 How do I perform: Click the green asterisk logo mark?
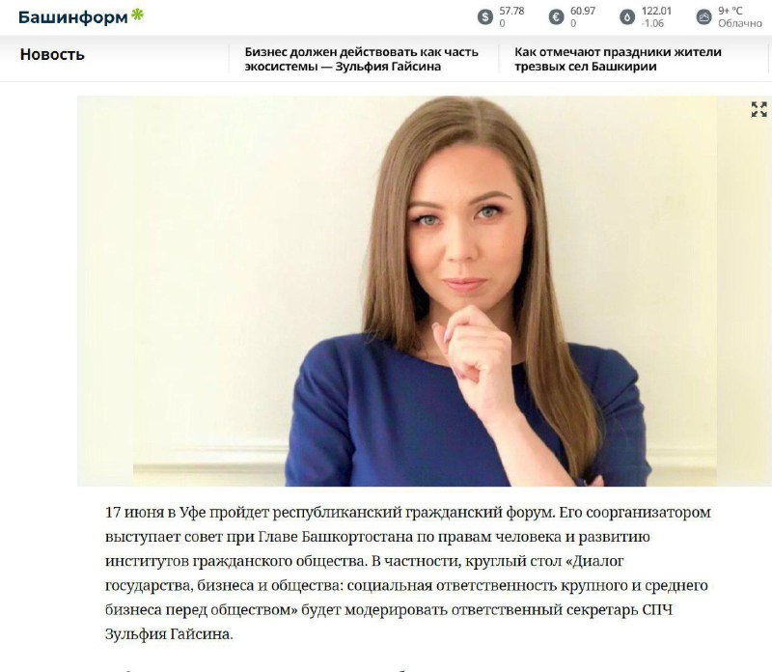[x=137, y=14]
